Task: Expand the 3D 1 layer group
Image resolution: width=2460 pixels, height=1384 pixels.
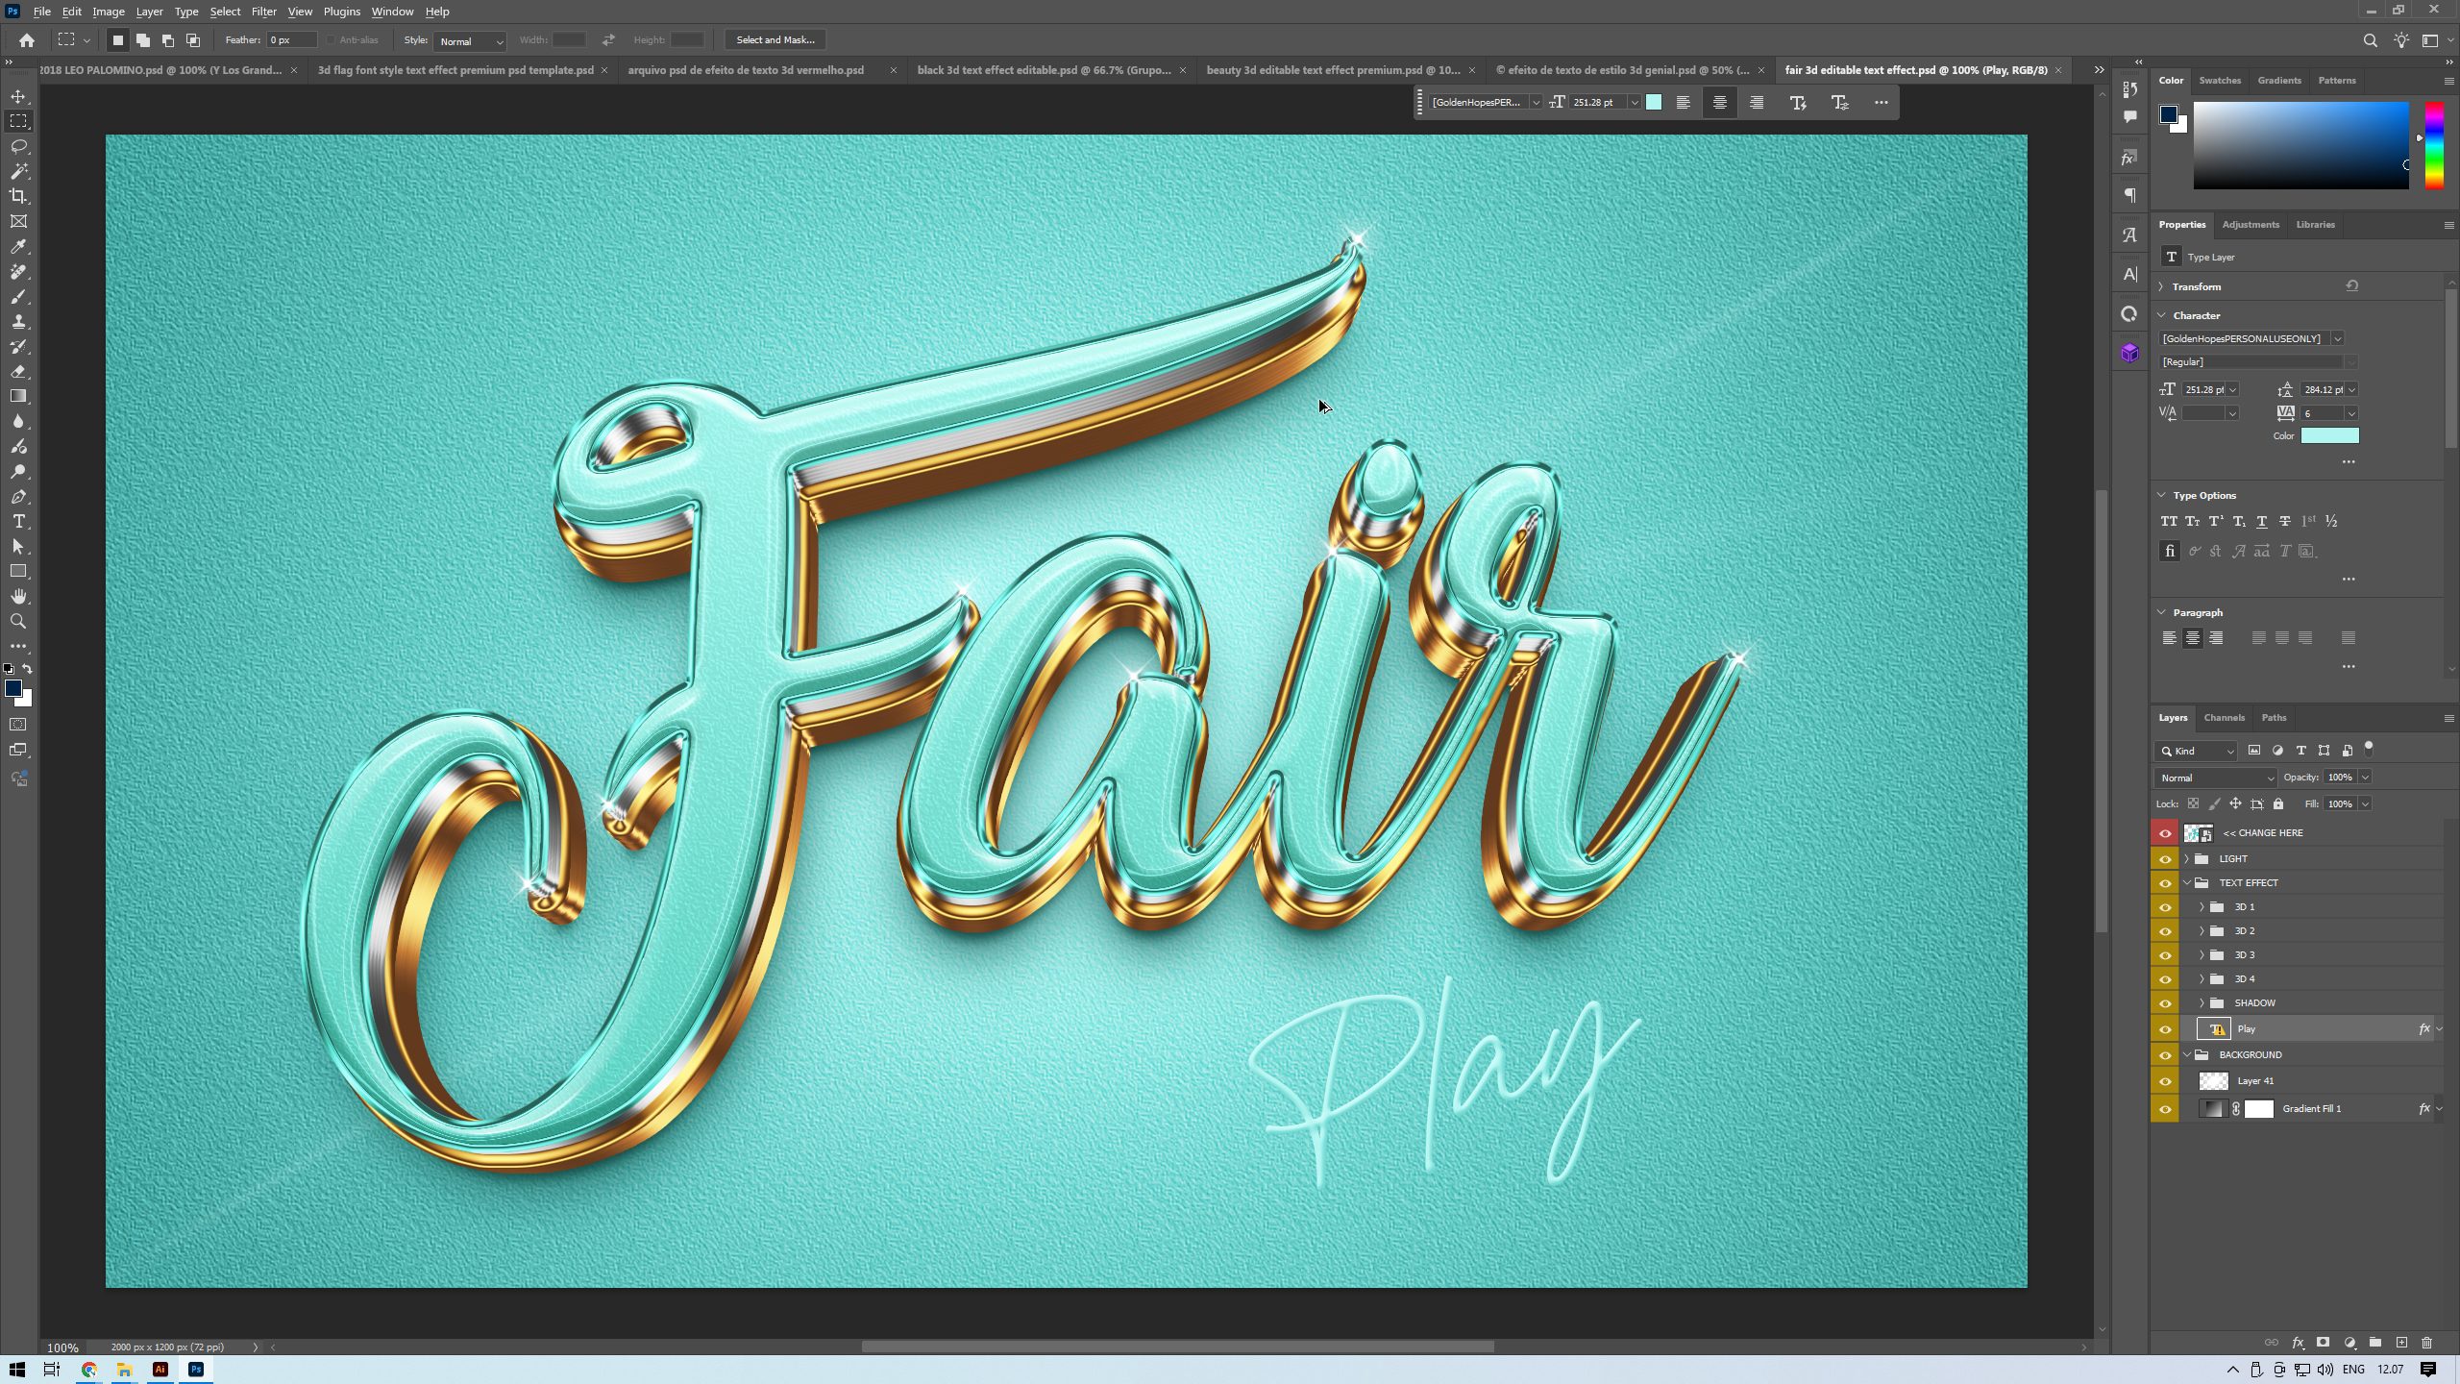Action: (x=2202, y=907)
